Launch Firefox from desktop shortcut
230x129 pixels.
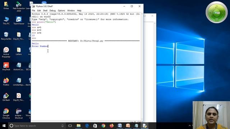click(x=6, y=82)
